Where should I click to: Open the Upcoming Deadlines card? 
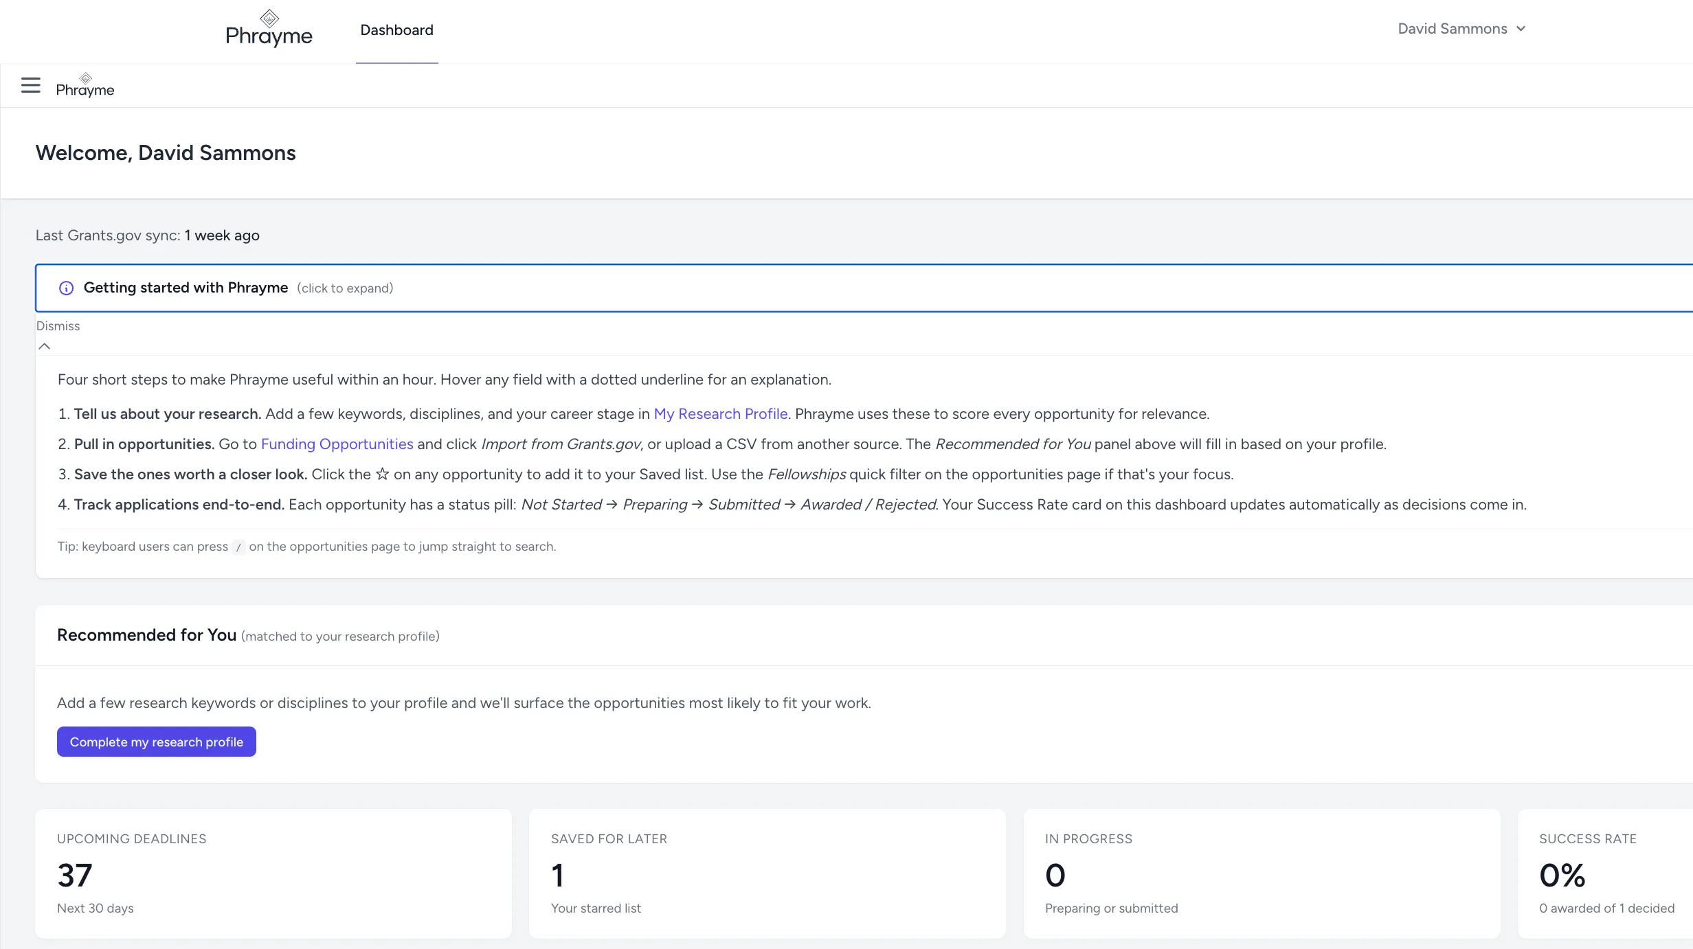pyautogui.click(x=273, y=873)
